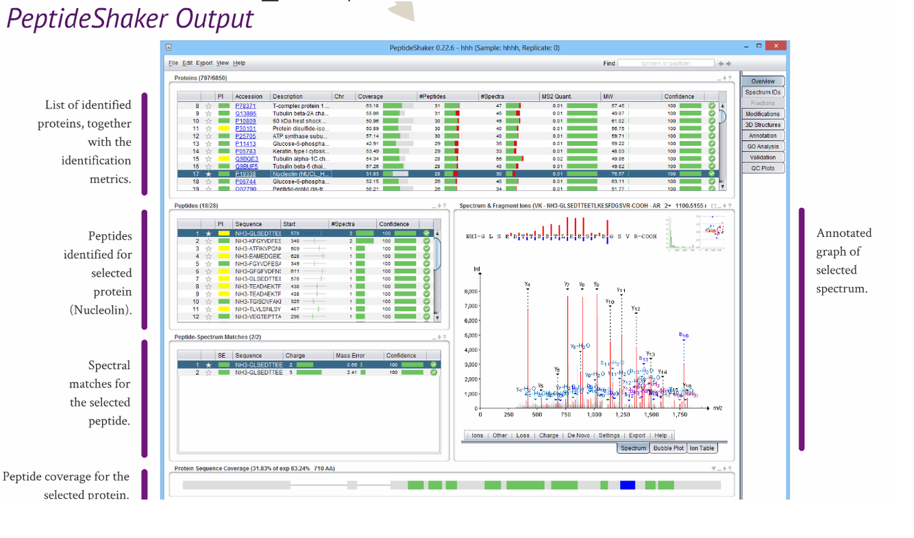Screen dimensions: 914x538
Task: Click validation checkmark of NH3-ATFIKVPQN peptide
Action: point(426,248)
